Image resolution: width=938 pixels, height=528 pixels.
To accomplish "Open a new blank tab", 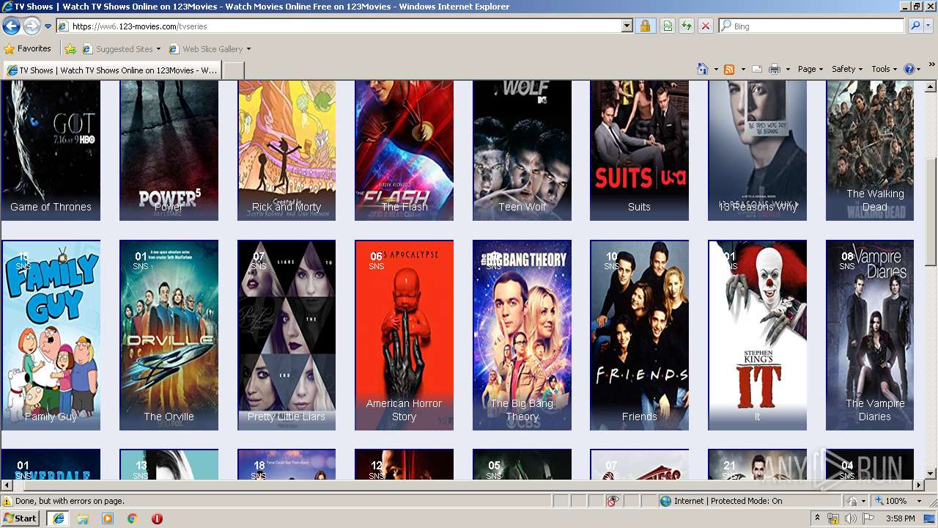I will 233,70.
